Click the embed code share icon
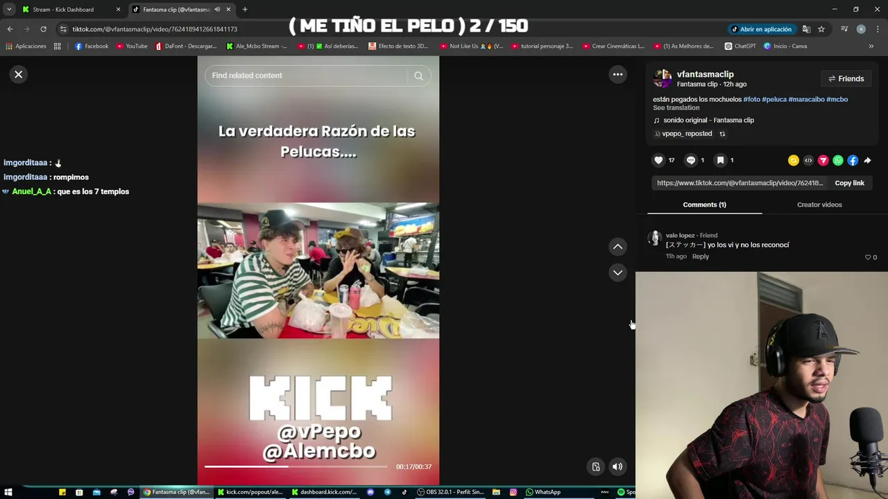The width and height of the screenshot is (888, 499). pos(808,160)
